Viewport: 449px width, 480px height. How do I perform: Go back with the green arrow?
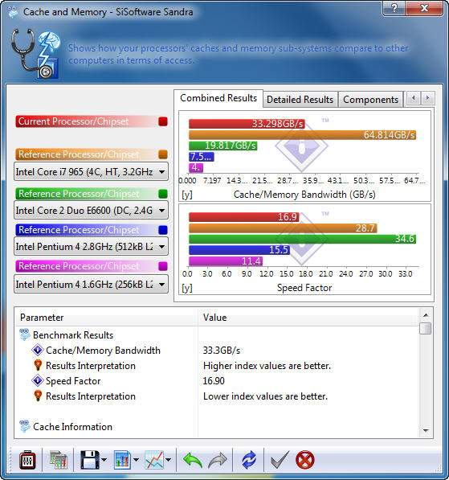pos(193,460)
